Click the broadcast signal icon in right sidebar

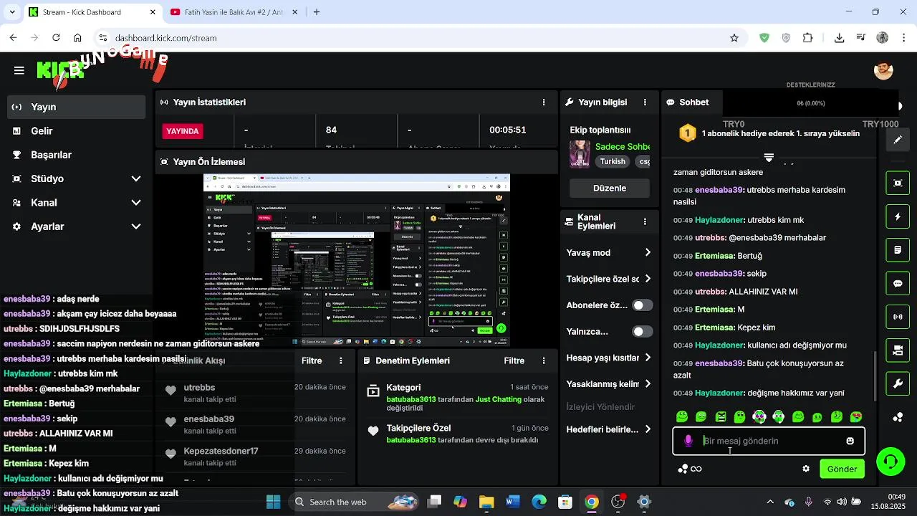coord(898,317)
